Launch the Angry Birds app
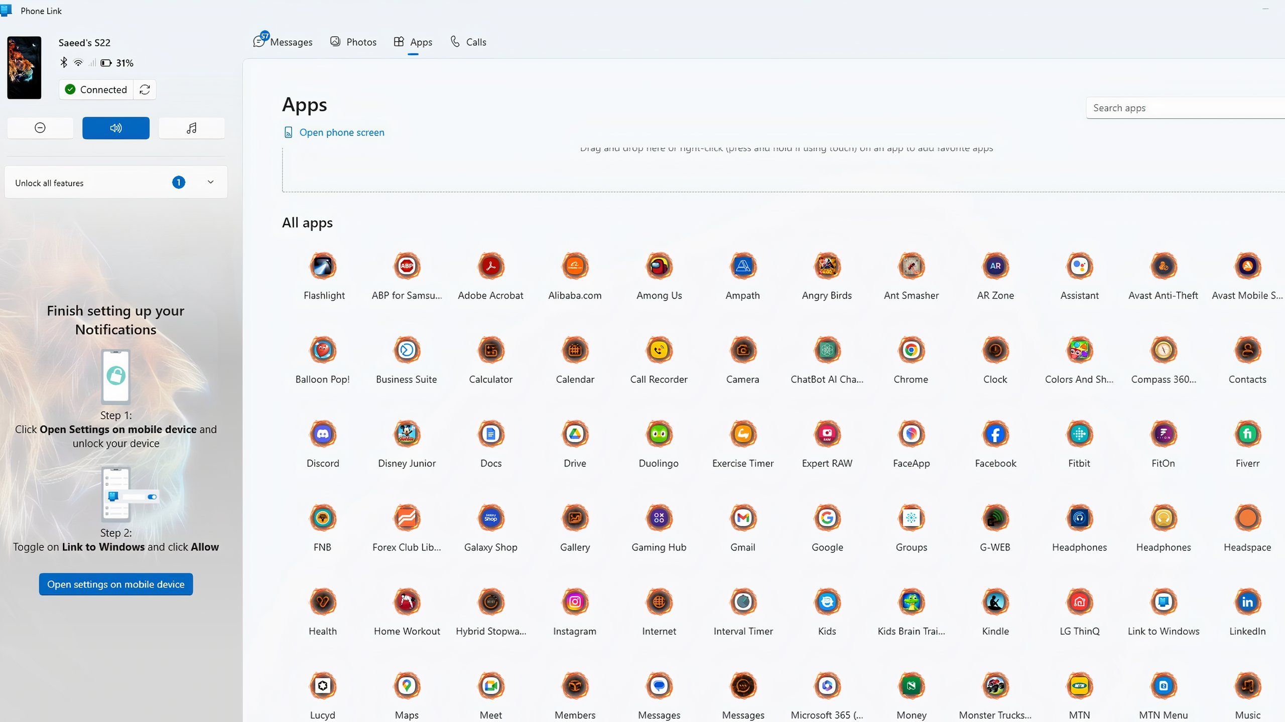 [827, 266]
